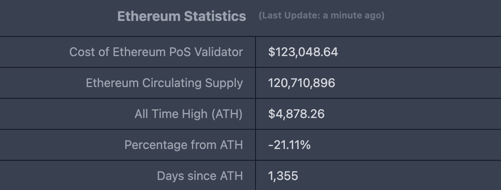Select the Cost of Ethereum PoS Validator label

pos(156,52)
